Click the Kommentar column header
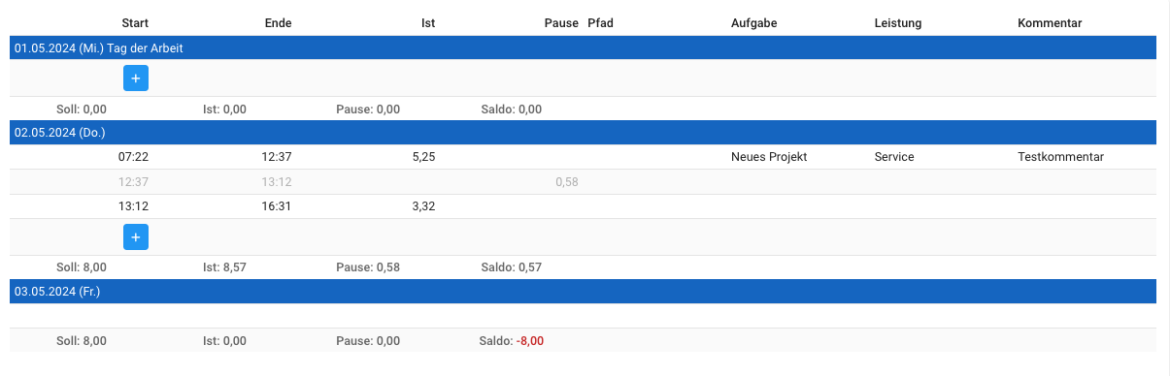Viewport: 1170px width, 376px height. point(1050,22)
